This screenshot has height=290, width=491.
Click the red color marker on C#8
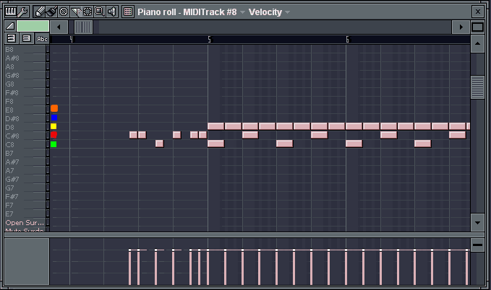pyautogui.click(x=54, y=135)
